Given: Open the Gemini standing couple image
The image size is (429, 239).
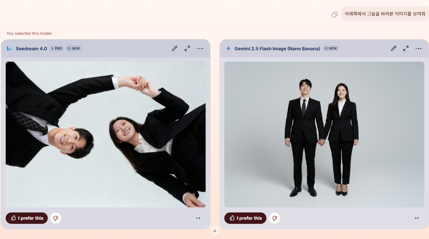Looking at the screenshot, I should [x=324, y=134].
